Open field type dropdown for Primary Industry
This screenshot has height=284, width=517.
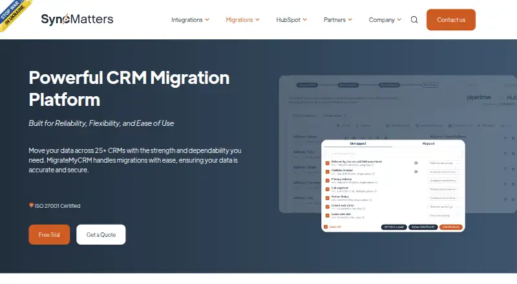[444, 181]
